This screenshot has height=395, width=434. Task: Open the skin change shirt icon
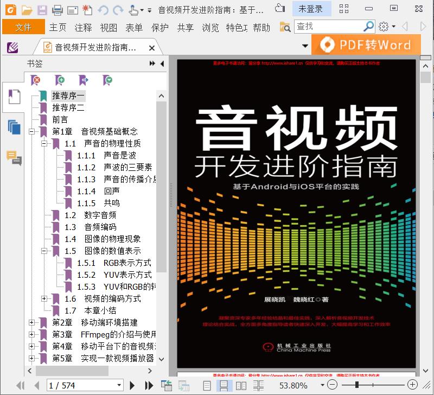click(x=280, y=8)
